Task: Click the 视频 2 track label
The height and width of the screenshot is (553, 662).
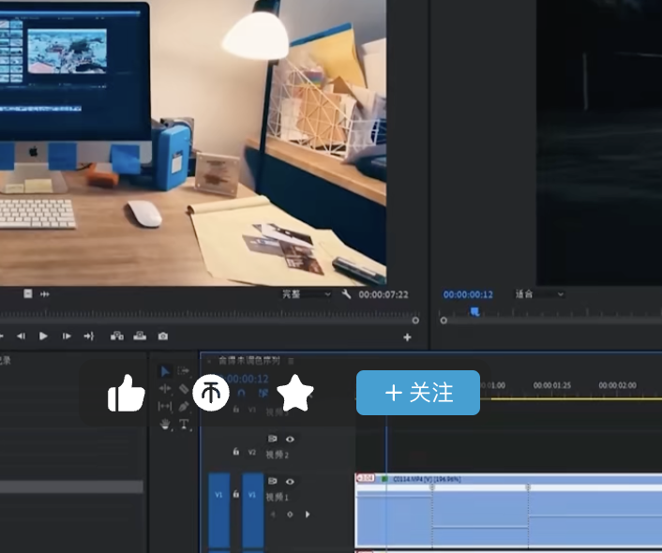Action: (x=277, y=455)
